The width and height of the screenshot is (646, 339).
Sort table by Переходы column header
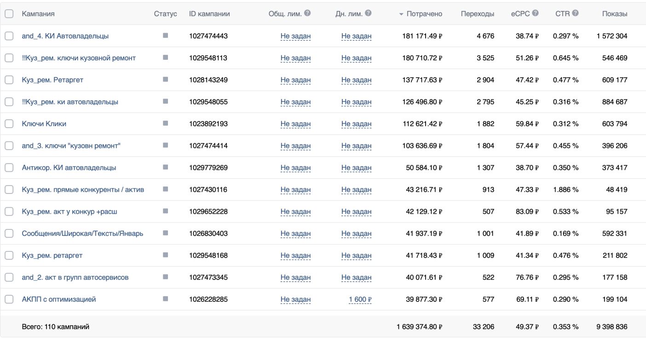(478, 14)
